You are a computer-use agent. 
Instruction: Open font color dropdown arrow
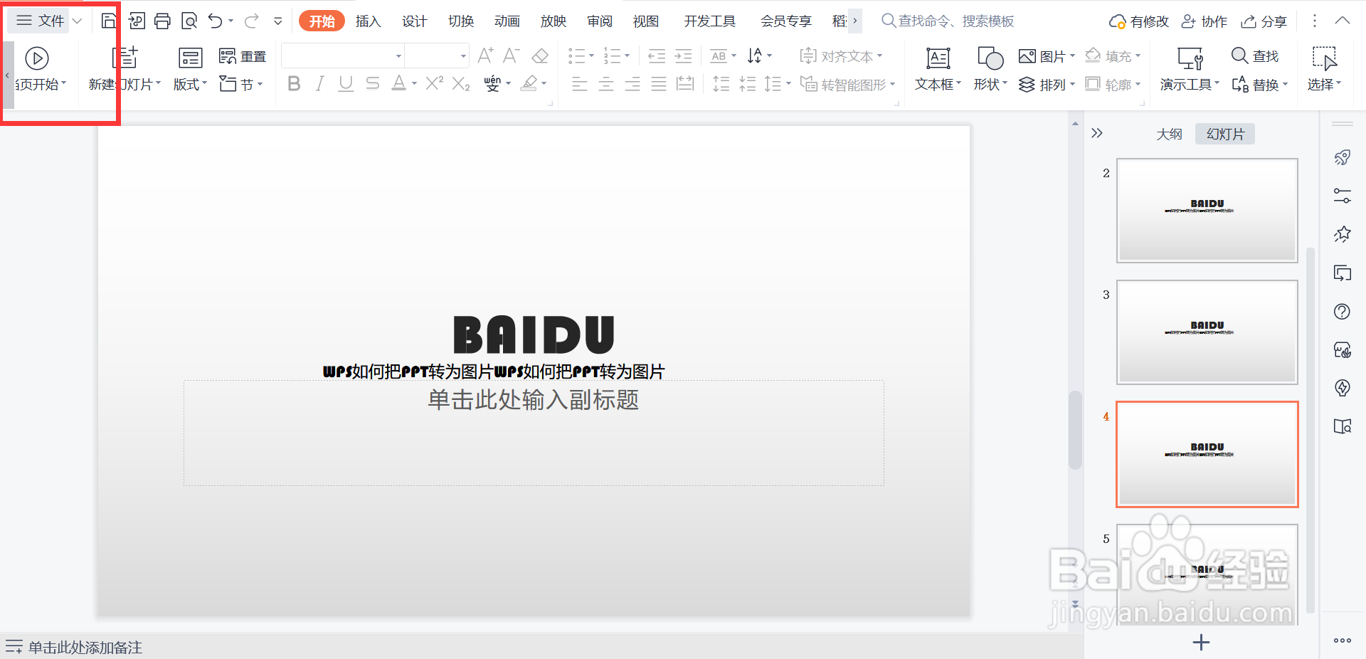tap(414, 84)
